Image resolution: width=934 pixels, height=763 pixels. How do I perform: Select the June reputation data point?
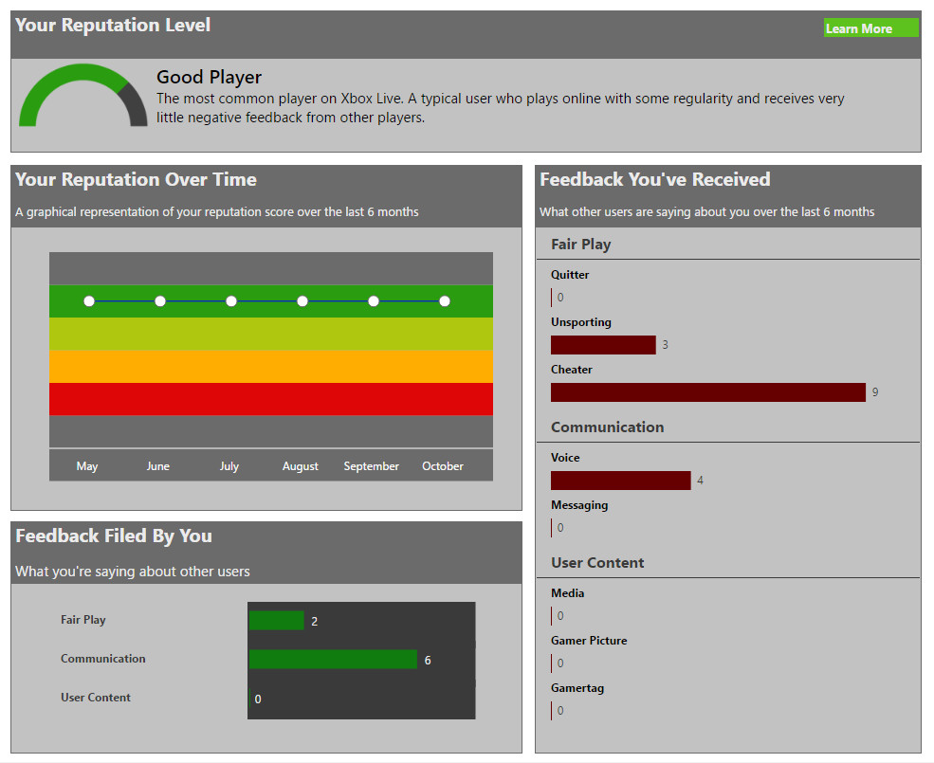(x=160, y=301)
